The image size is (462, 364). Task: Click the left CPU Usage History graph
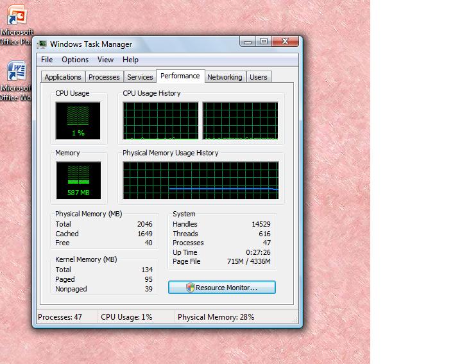pyautogui.click(x=160, y=121)
